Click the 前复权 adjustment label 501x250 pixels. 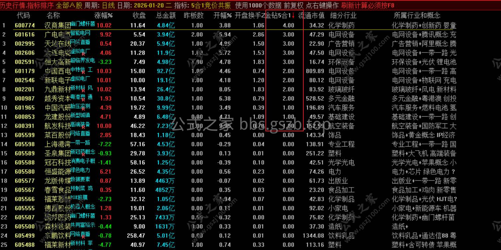(294, 5)
